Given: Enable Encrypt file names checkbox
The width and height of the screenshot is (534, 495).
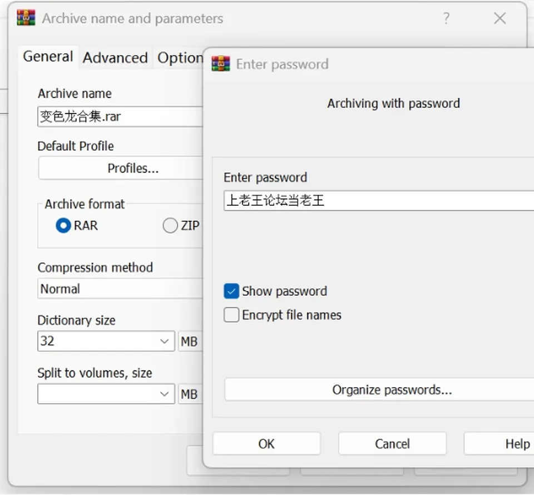Looking at the screenshot, I should 231,315.
